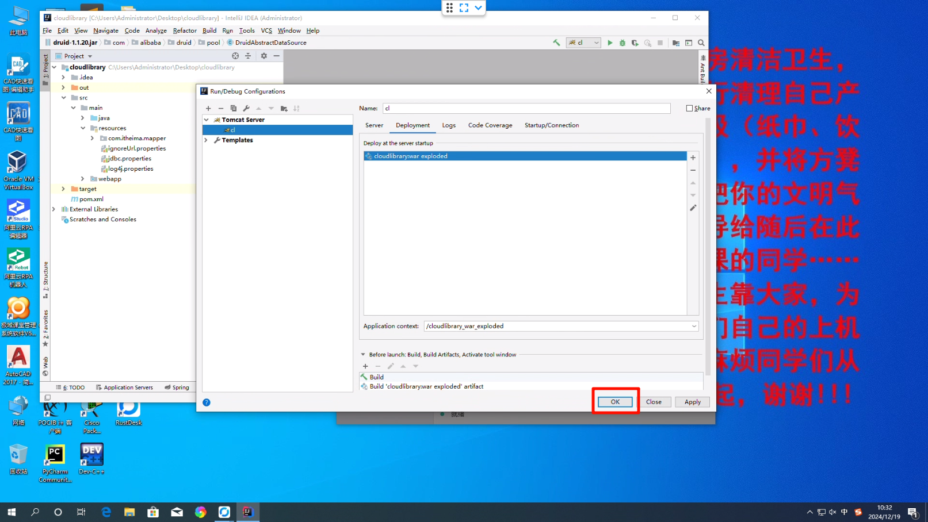Expand the webapp folder
928x522 pixels.
click(83, 179)
